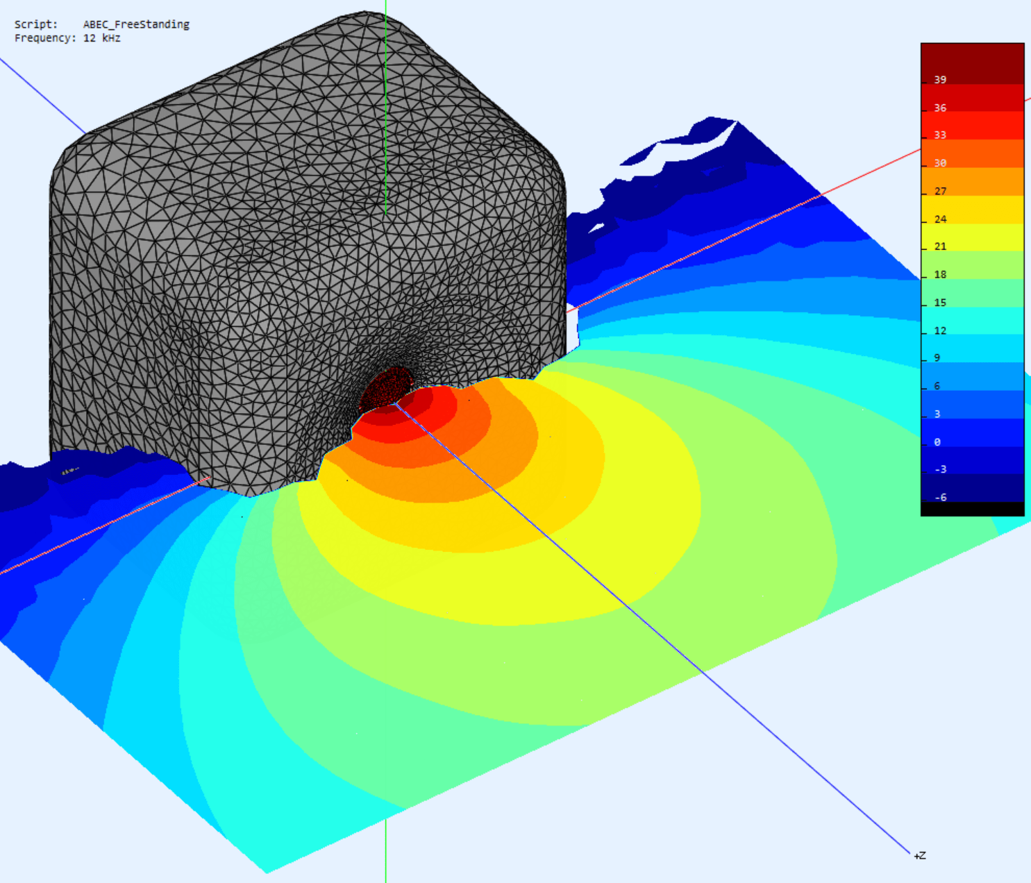This screenshot has width=1031, height=883.
Task: Pick the yellow legend band between 21 and 24
Action: [x=972, y=237]
